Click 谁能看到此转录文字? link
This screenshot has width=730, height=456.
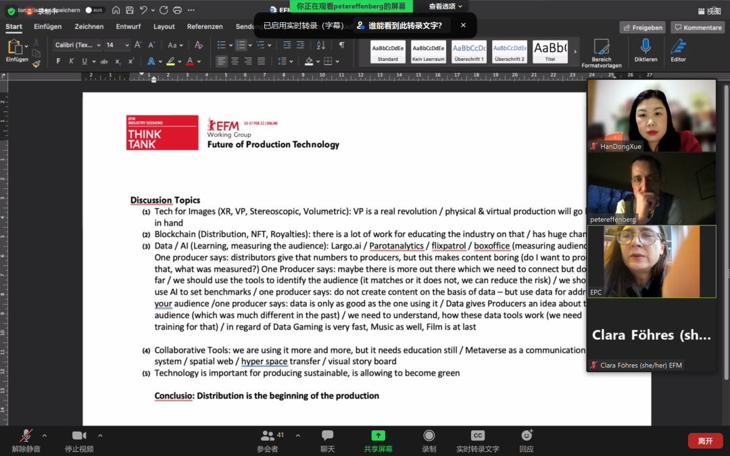point(400,26)
